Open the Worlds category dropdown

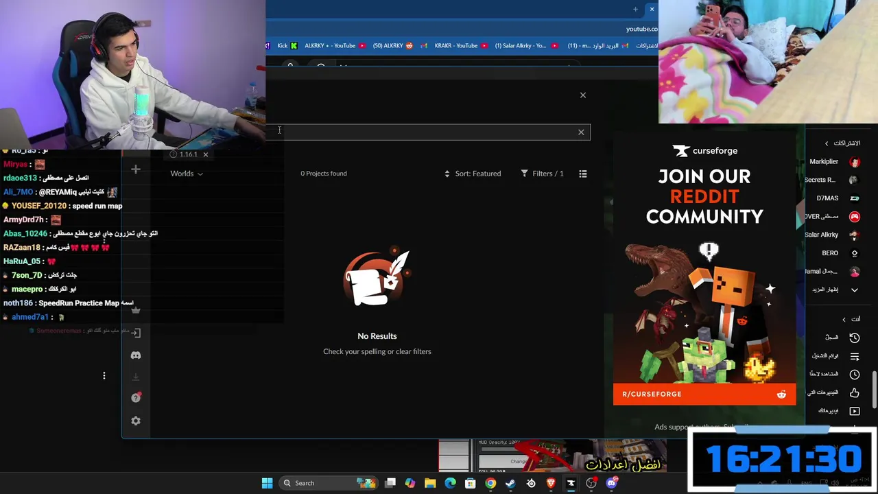187,174
